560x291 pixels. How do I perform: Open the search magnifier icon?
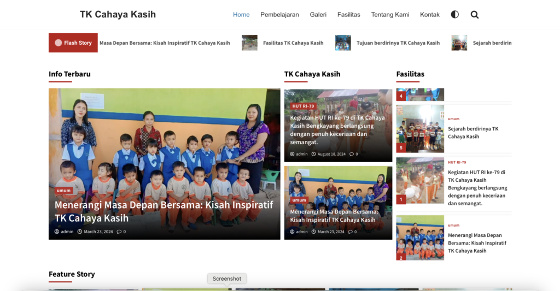pos(474,15)
